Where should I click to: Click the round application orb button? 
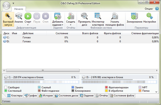point(6,5)
